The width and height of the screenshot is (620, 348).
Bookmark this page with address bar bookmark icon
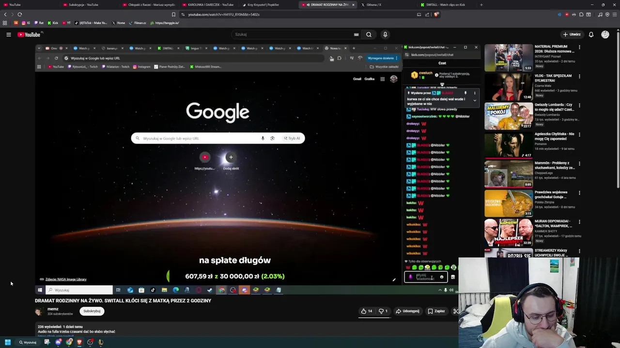[173, 14]
